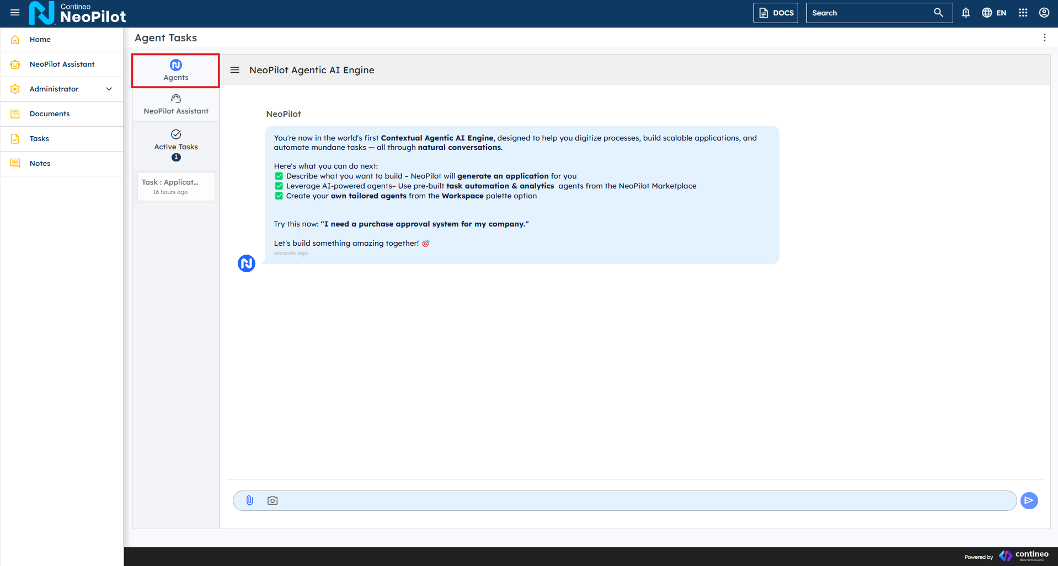Go to Documents in the sidebar
The width and height of the screenshot is (1058, 566).
(x=50, y=114)
